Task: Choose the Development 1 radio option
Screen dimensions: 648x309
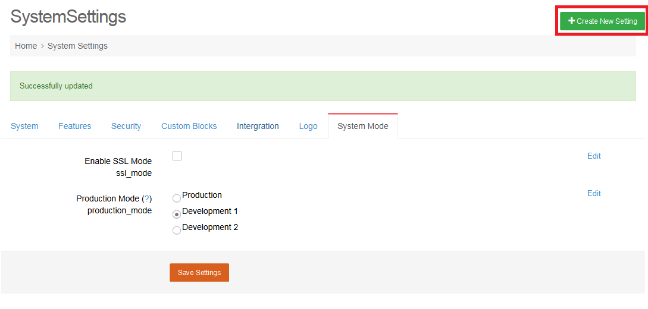Action: click(x=177, y=215)
